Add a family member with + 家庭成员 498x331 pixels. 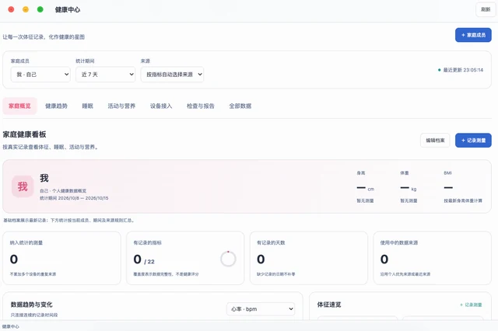[473, 35]
